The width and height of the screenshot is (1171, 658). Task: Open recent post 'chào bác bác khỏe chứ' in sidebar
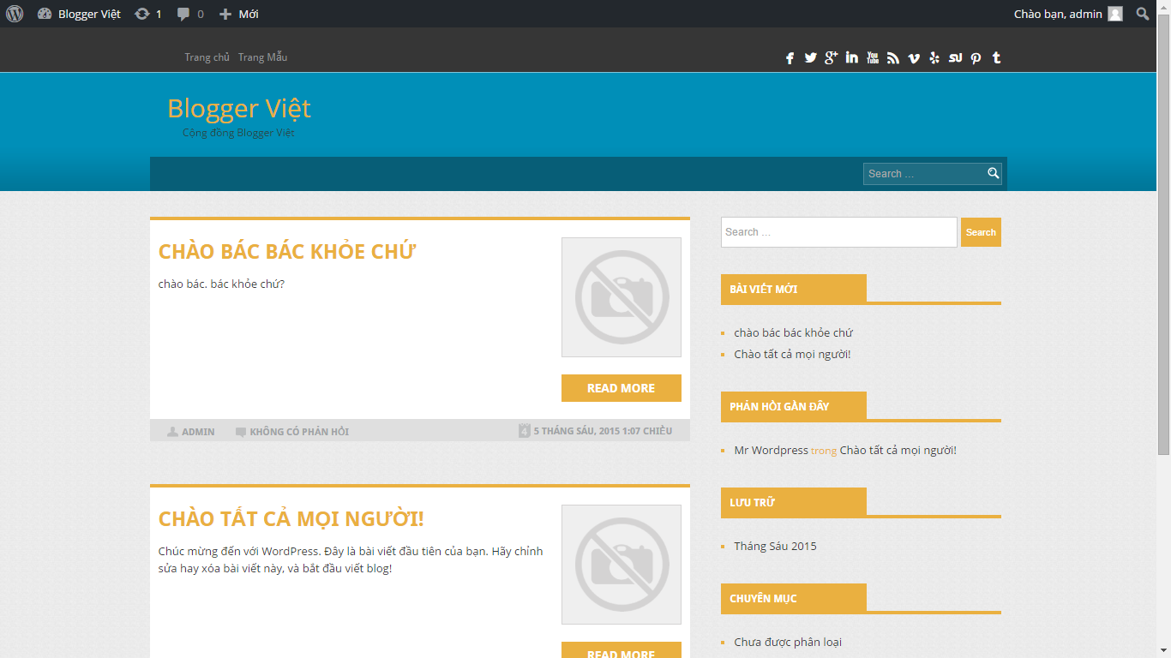[794, 332]
